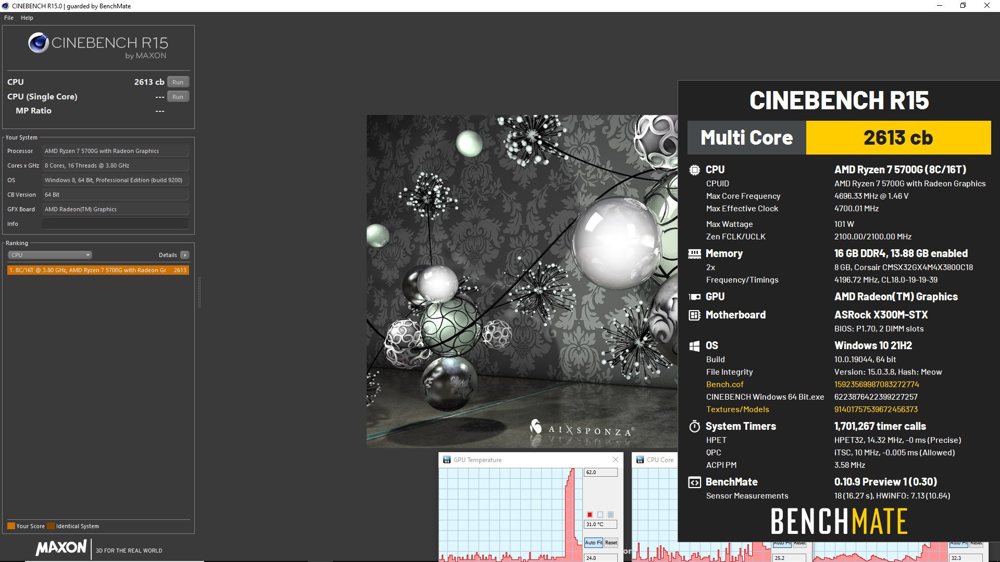Click Auto Fit in GPU Temperature window
The width and height of the screenshot is (1000, 562).
[593, 543]
